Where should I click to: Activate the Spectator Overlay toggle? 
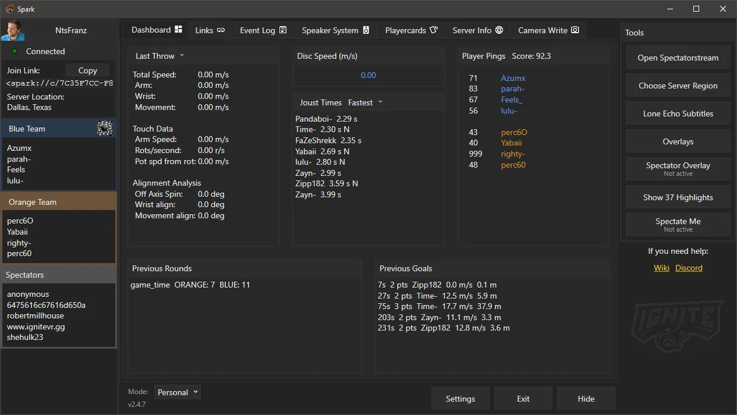(678, 169)
